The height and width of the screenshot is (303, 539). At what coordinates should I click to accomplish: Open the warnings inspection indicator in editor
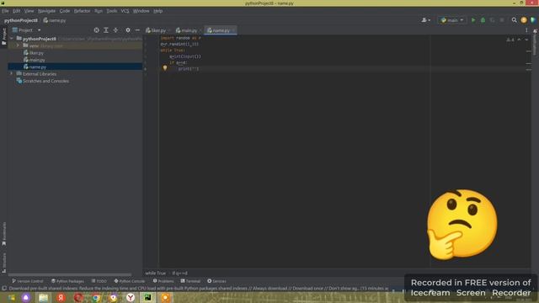[x=510, y=40]
